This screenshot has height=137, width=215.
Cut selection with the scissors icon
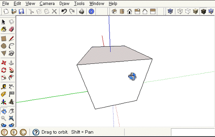(31, 11)
